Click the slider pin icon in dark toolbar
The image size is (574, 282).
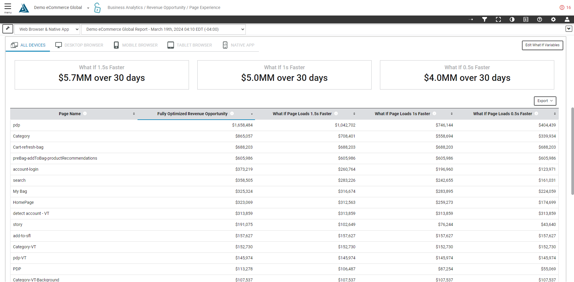pyautogui.click(x=471, y=19)
